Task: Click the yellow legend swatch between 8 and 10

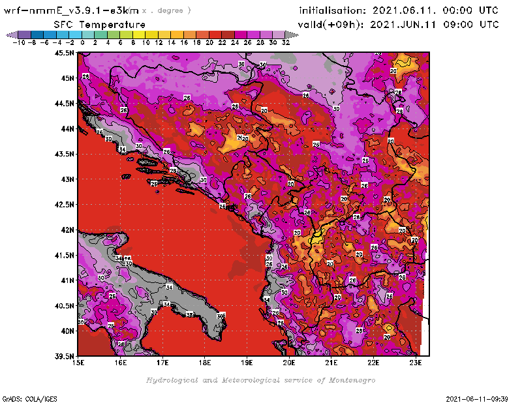Action: pyautogui.click(x=139, y=35)
